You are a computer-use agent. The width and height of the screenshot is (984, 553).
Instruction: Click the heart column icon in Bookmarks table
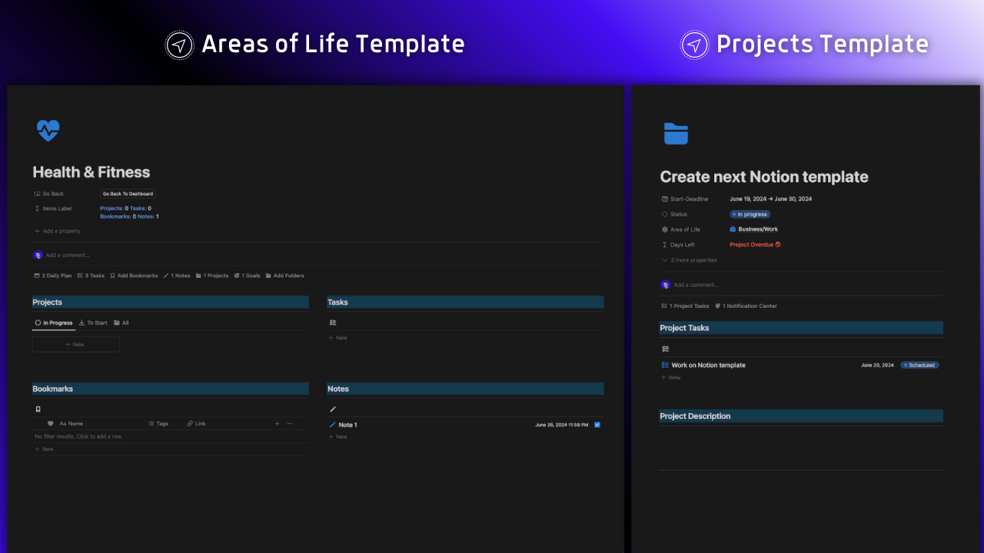pos(51,423)
